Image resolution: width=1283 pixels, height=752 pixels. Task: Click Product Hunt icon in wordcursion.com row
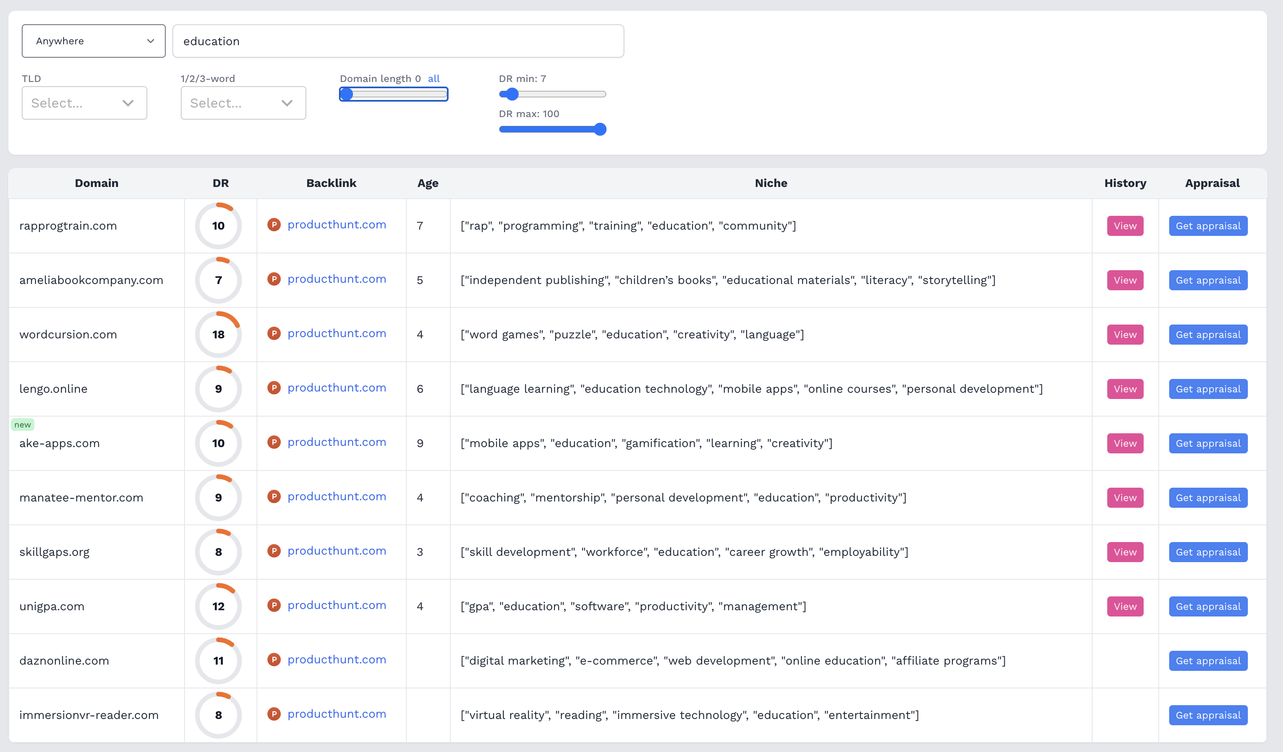click(274, 333)
